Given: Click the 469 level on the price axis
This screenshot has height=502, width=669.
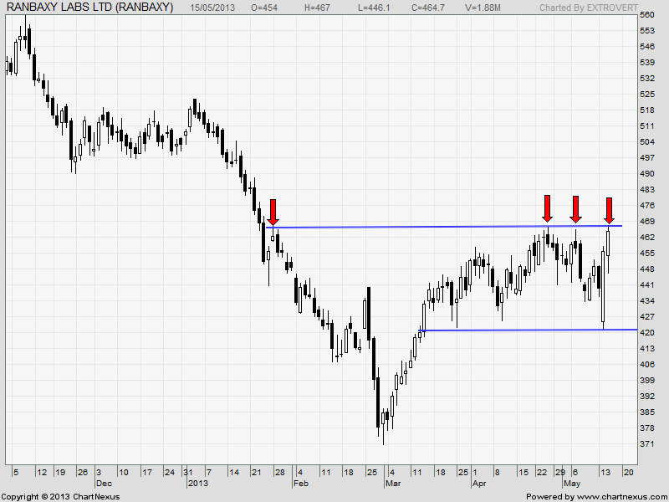Looking at the screenshot, I should pos(646,221).
